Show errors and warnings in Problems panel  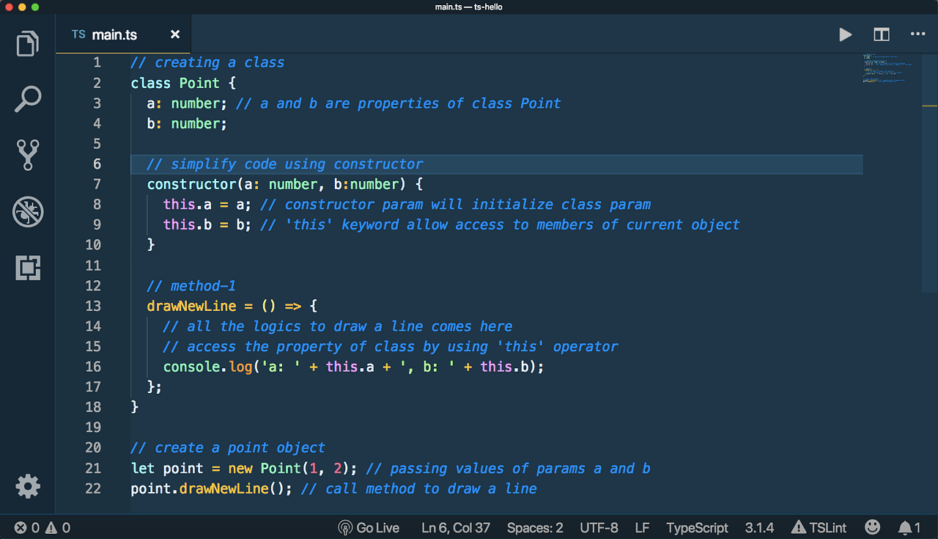tap(43, 527)
